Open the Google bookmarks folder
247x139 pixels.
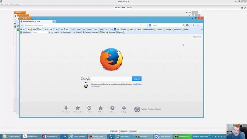[x=167, y=29]
